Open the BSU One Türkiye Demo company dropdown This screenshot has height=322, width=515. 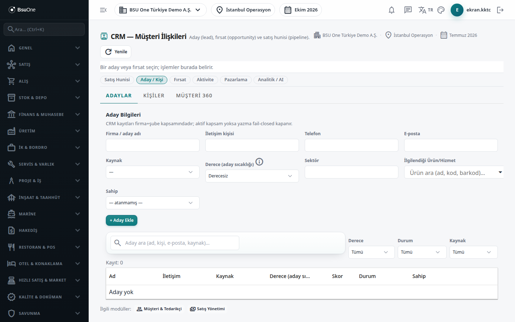pyautogui.click(x=161, y=10)
